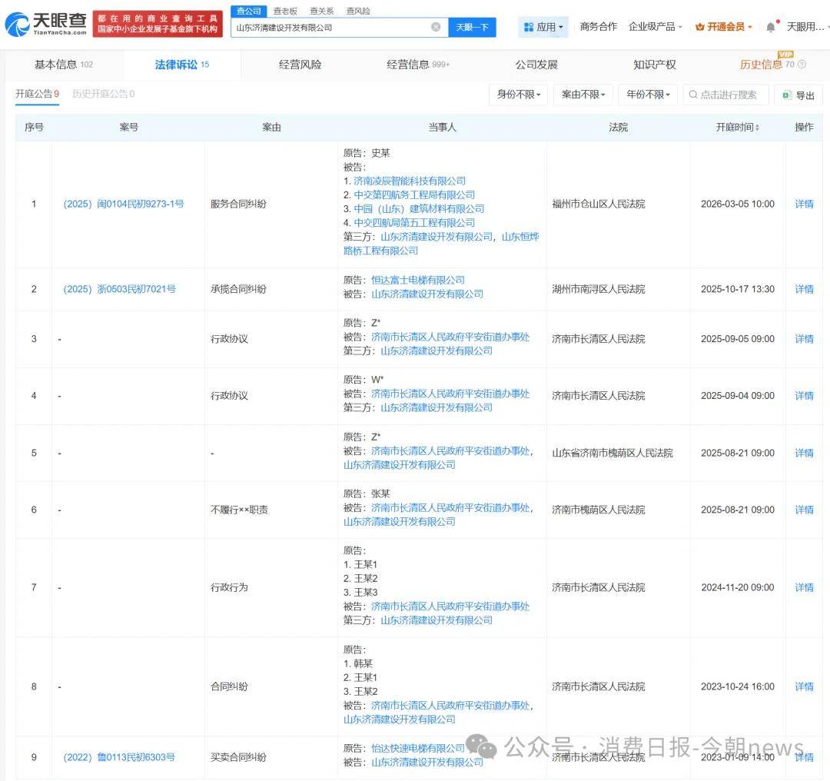The width and height of the screenshot is (830, 781).
Task: Open third party 山东济清建设开发有限公司 in row 4
Action: pyautogui.click(x=437, y=407)
